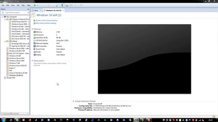Toggle the thumbnail bar toolbar icon

tap(67, 5)
